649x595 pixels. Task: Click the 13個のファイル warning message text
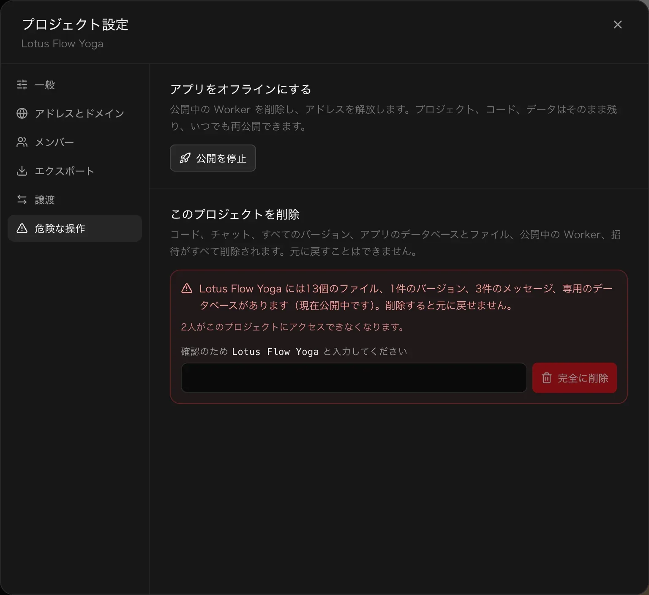pyautogui.click(x=406, y=297)
